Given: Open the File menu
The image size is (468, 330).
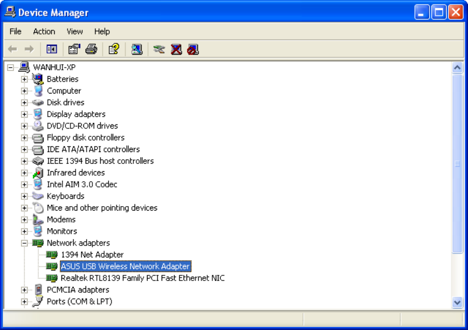Looking at the screenshot, I should 15,32.
